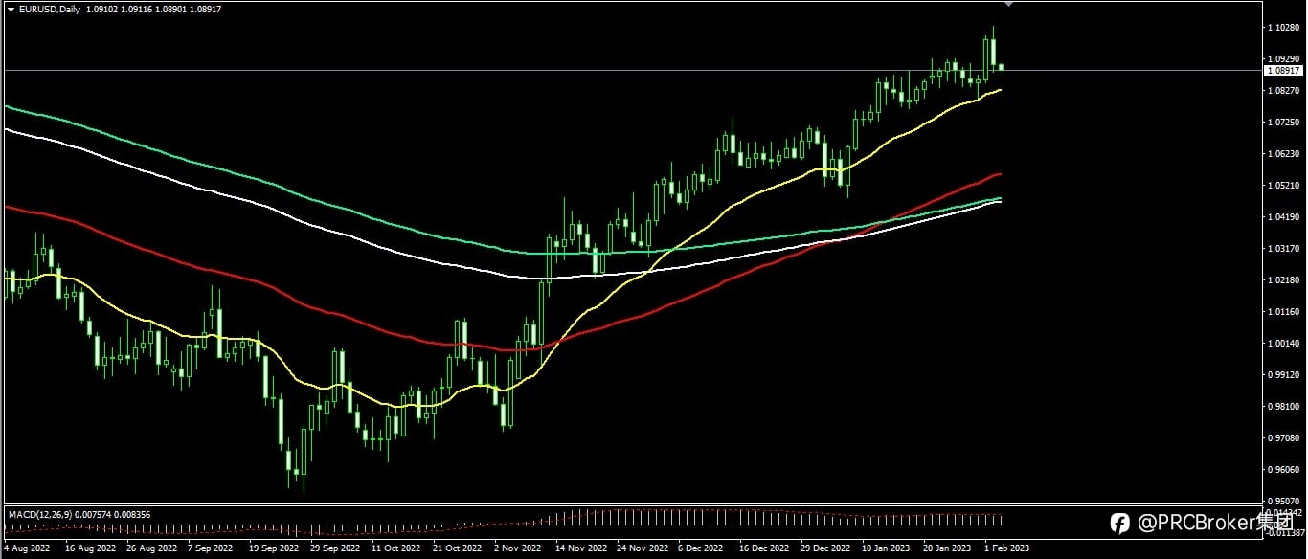Click price axis level 1.08270
The width and height of the screenshot is (1308, 559).
[x=1282, y=90]
